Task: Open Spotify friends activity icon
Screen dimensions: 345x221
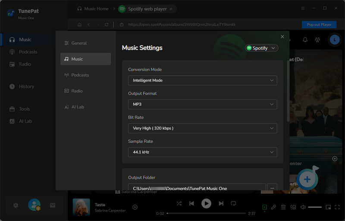Action: tap(317, 40)
